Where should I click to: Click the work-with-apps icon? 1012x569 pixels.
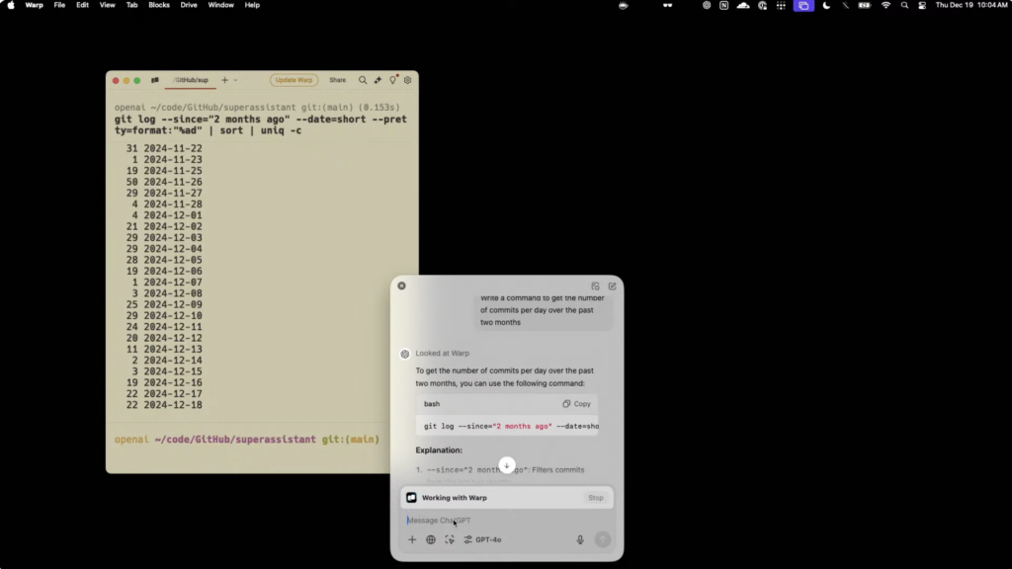point(450,539)
